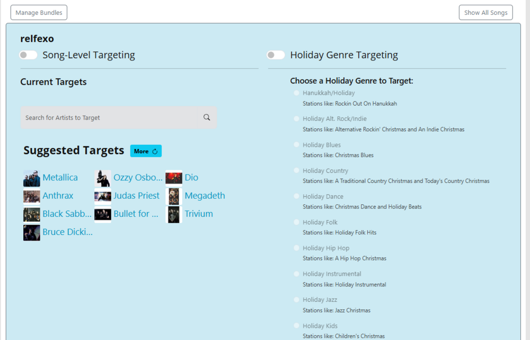The width and height of the screenshot is (530, 340).
Task: Click the 'Suggested Targets' heading
Action: pos(74,150)
